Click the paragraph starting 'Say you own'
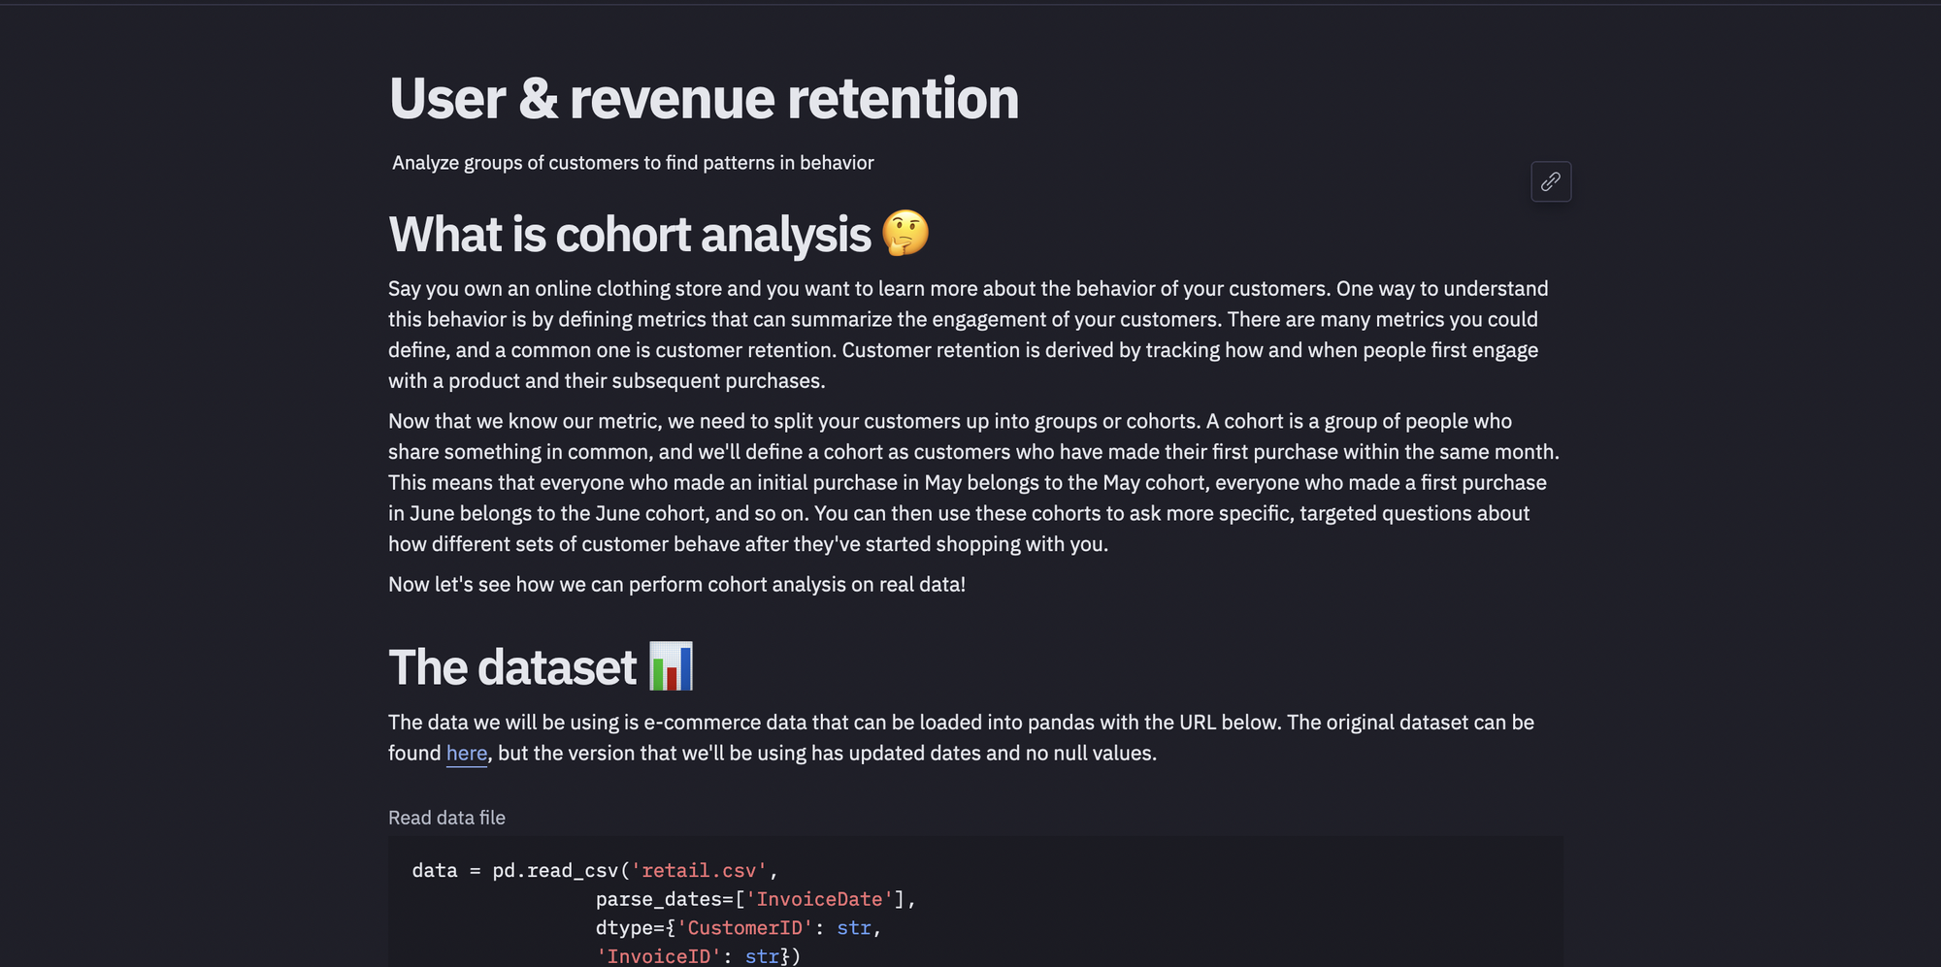Image resolution: width=1941 pixels, height=967 pixels. coord(969,335)
